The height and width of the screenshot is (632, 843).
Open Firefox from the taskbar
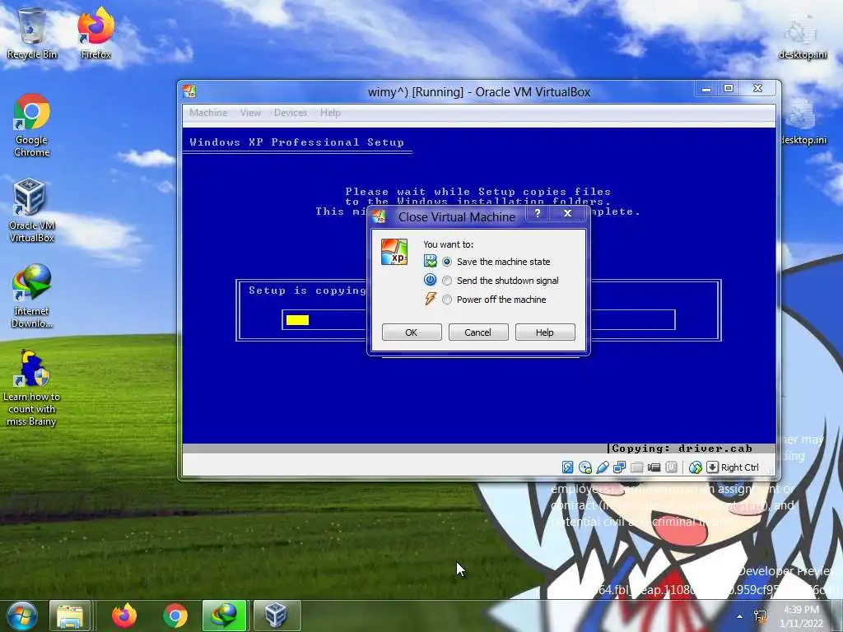pos(124,616)
